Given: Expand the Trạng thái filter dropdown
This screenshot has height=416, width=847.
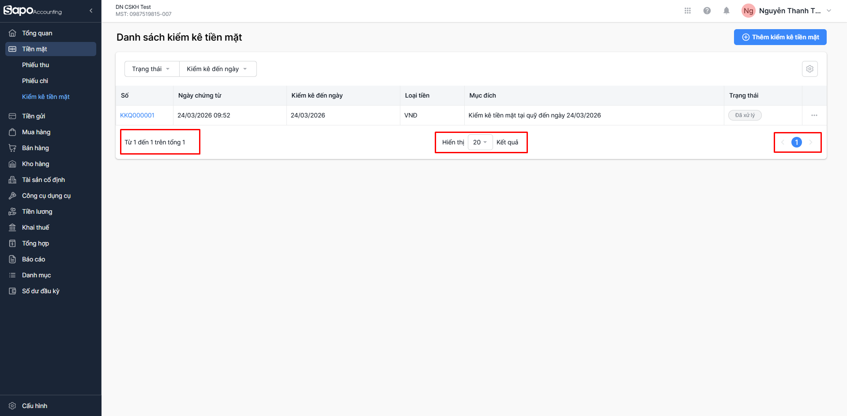Looking at the screenshot, I should coord(151,69).
